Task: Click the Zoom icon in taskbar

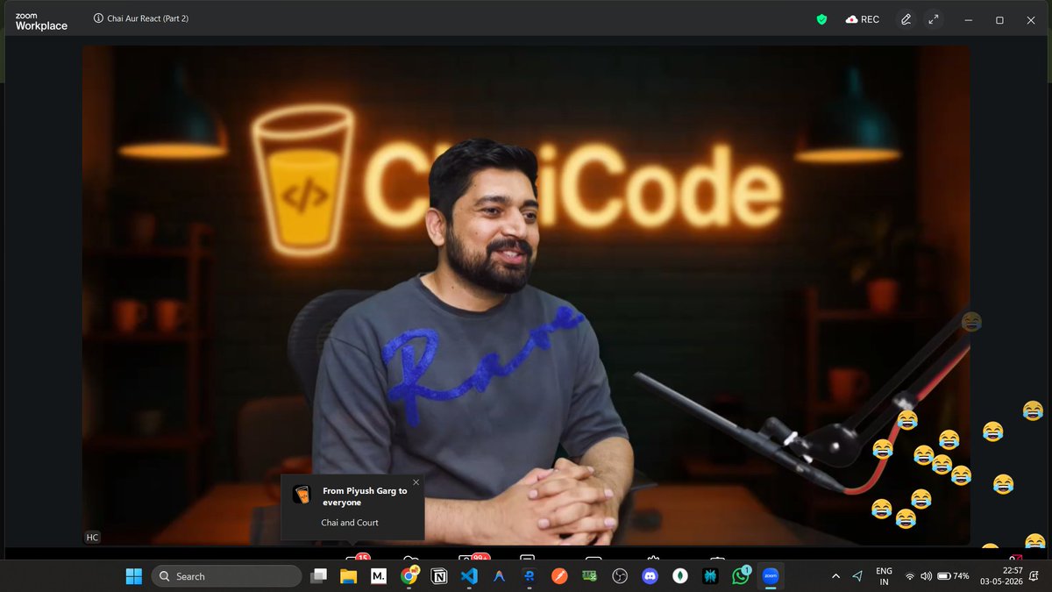Action: [x=771, y=576]
